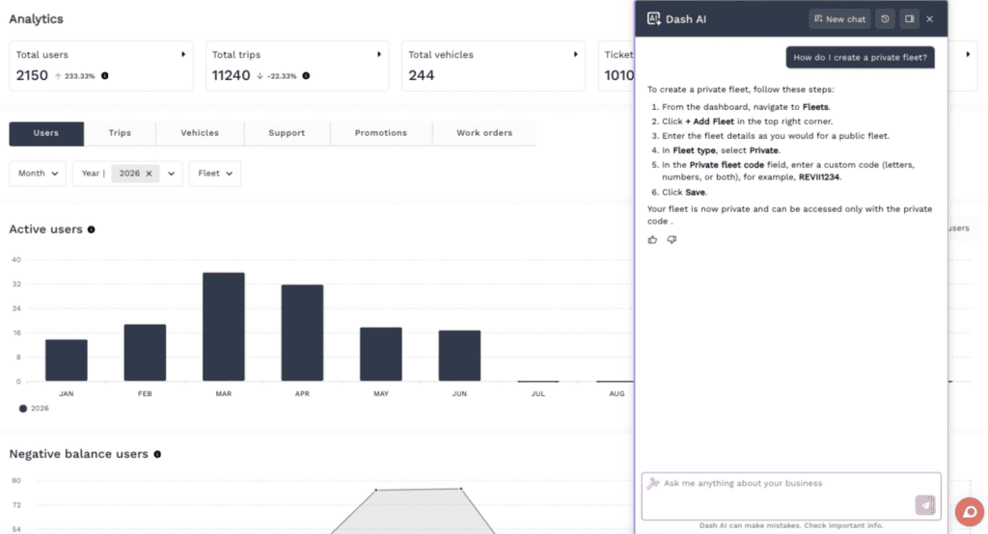Show Negative balance users info tooltip
Image resolution: width=988 pixels, height=534 pixels.
point(157,454)
